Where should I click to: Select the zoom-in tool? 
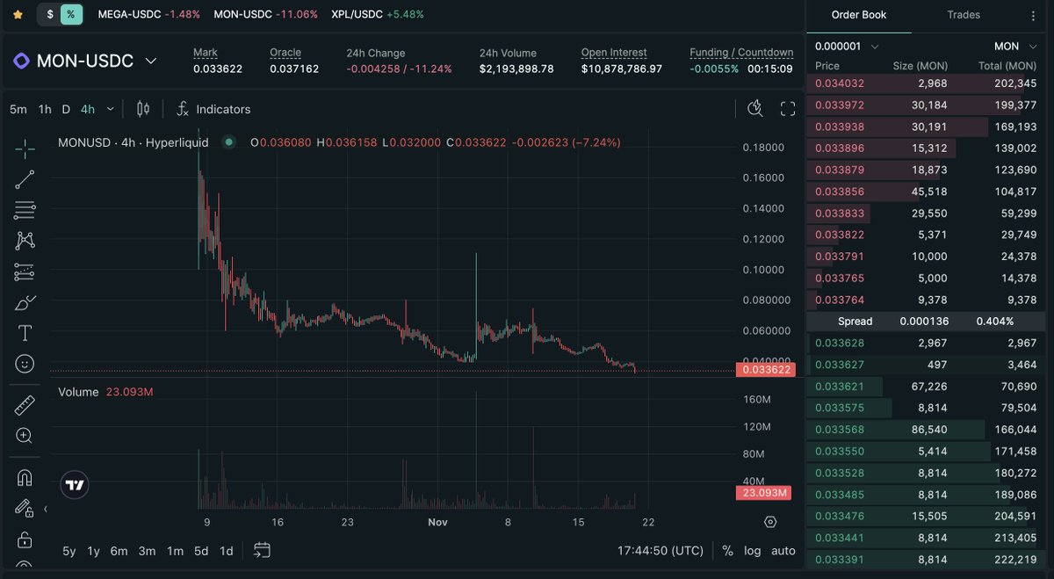24,436
